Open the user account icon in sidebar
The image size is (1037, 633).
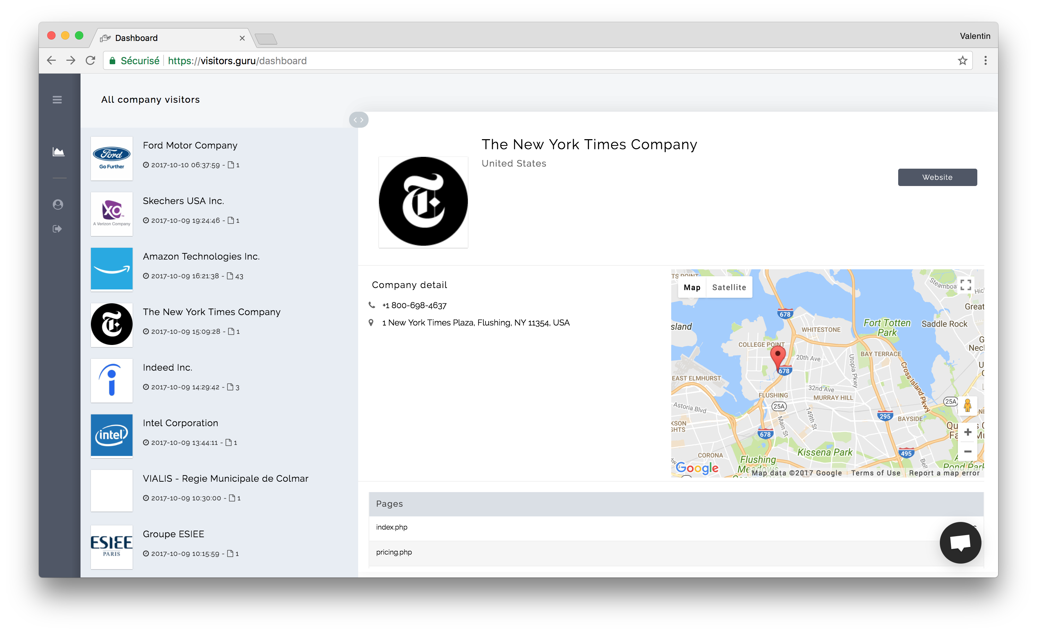(58, 204)
